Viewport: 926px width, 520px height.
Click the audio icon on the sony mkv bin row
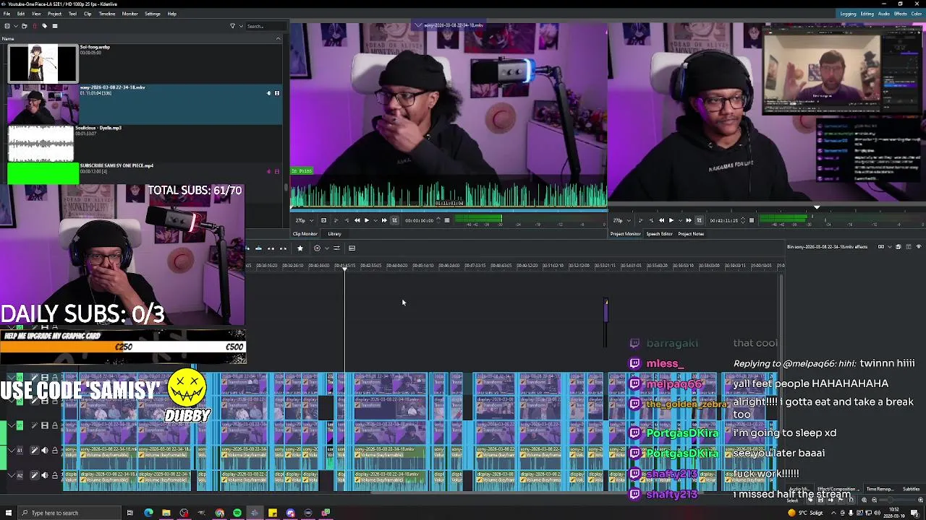268,93
